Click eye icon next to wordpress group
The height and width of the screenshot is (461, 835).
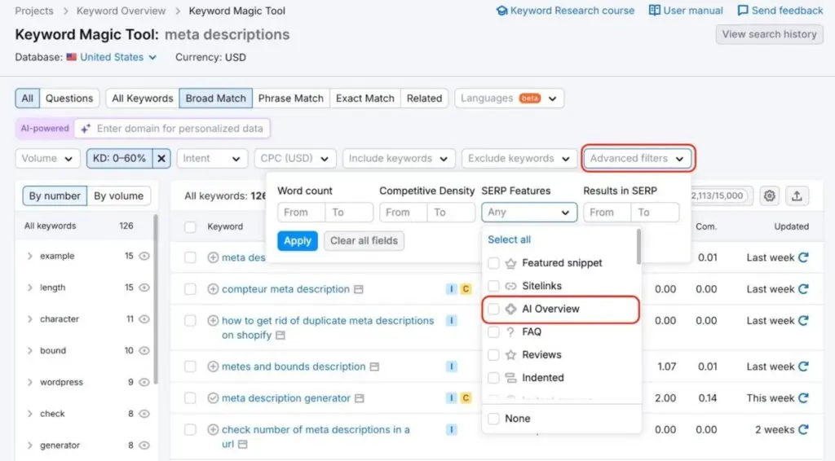click(x=144, y=382)
